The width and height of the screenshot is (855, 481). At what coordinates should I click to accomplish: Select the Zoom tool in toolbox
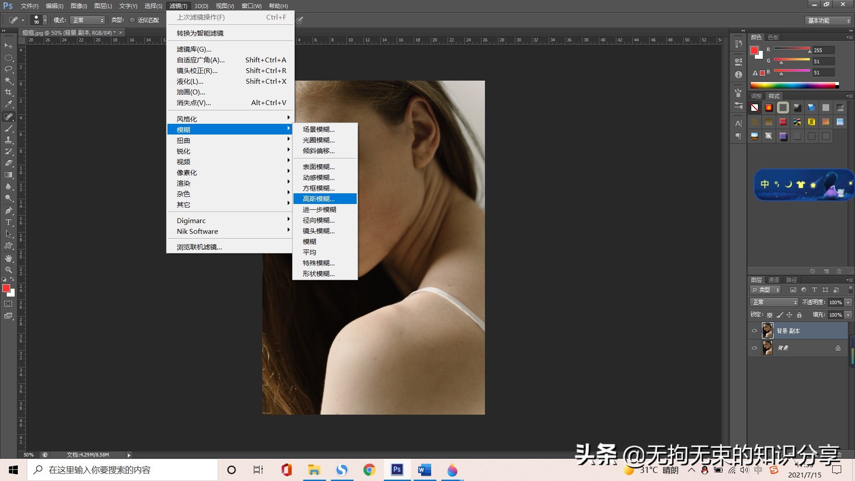[x=8, y=270]
